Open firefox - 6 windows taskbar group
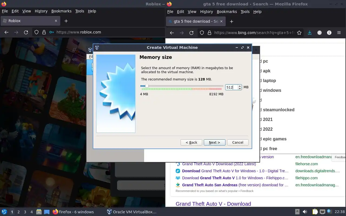This screenshot has width=346, height=216. (73, 212)
